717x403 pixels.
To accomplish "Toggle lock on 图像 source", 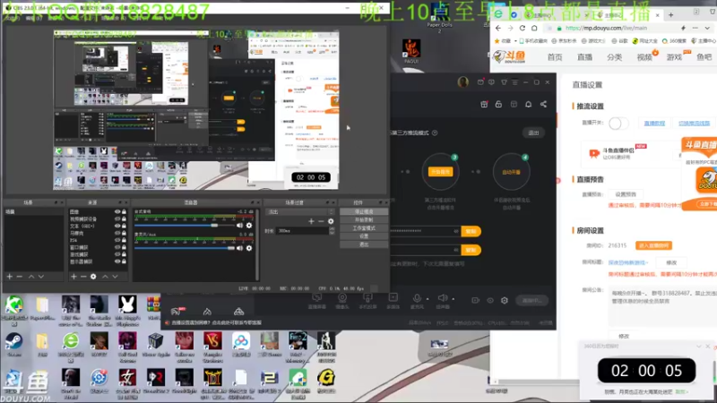I will [124, 212].
